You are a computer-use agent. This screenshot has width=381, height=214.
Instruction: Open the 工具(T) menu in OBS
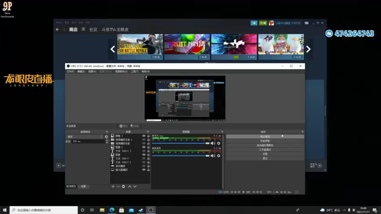point(134,71)
